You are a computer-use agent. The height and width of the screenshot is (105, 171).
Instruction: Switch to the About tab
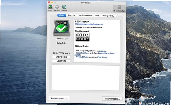62,15
